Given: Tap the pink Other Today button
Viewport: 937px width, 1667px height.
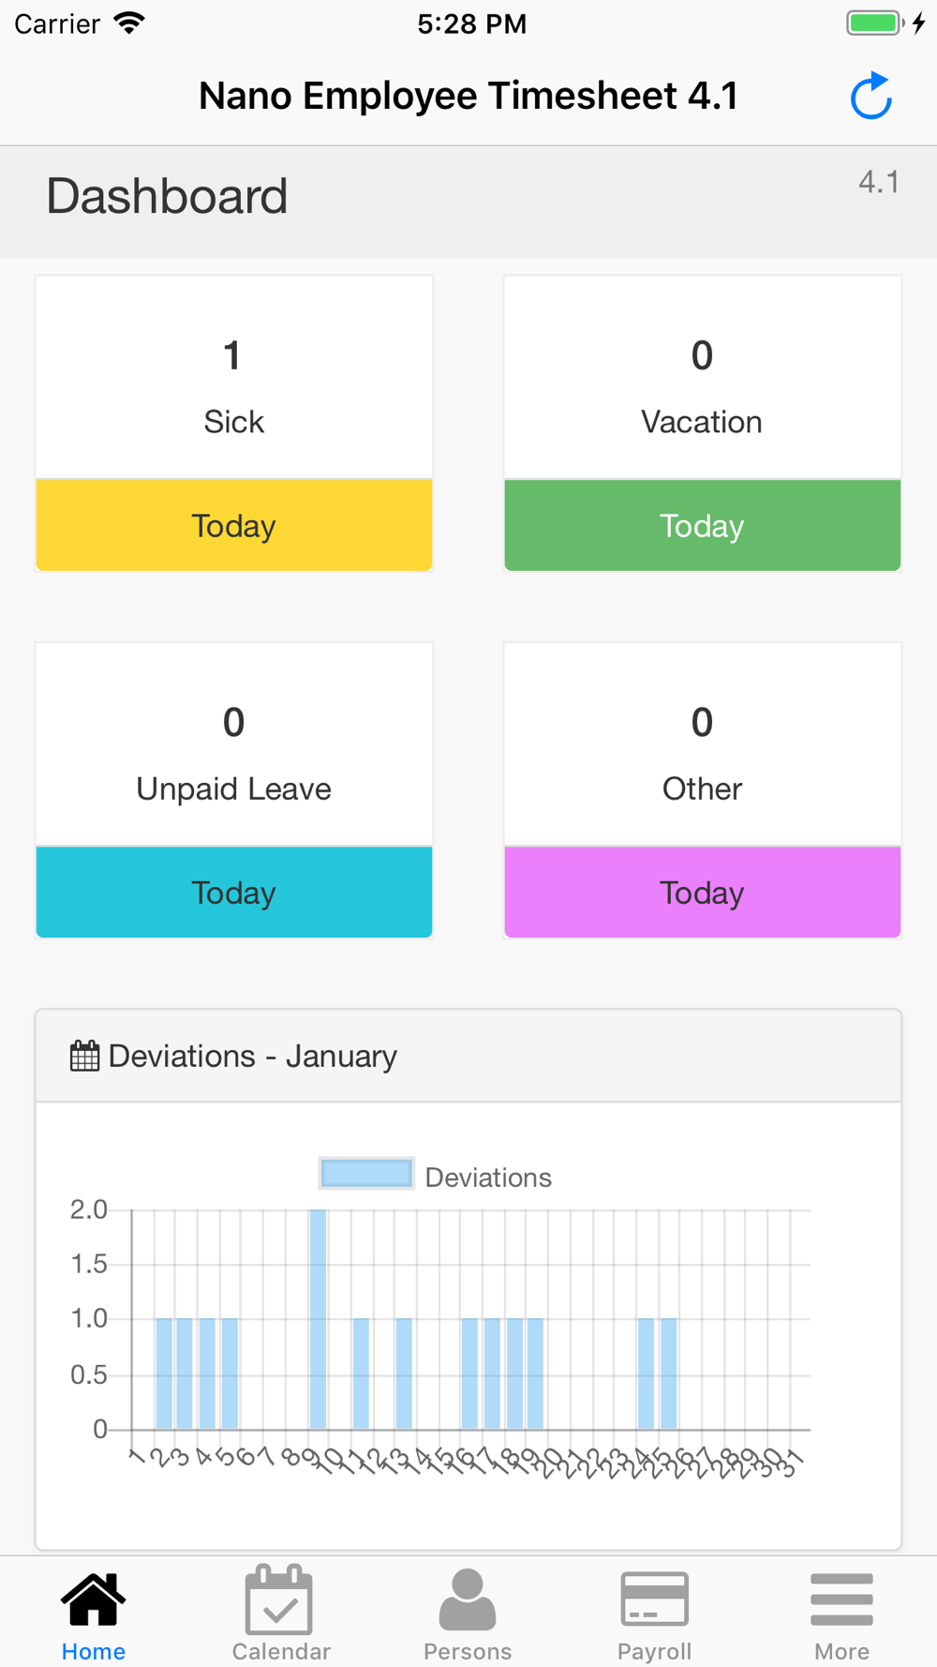Looking at the screenshot, I should 703,892.
